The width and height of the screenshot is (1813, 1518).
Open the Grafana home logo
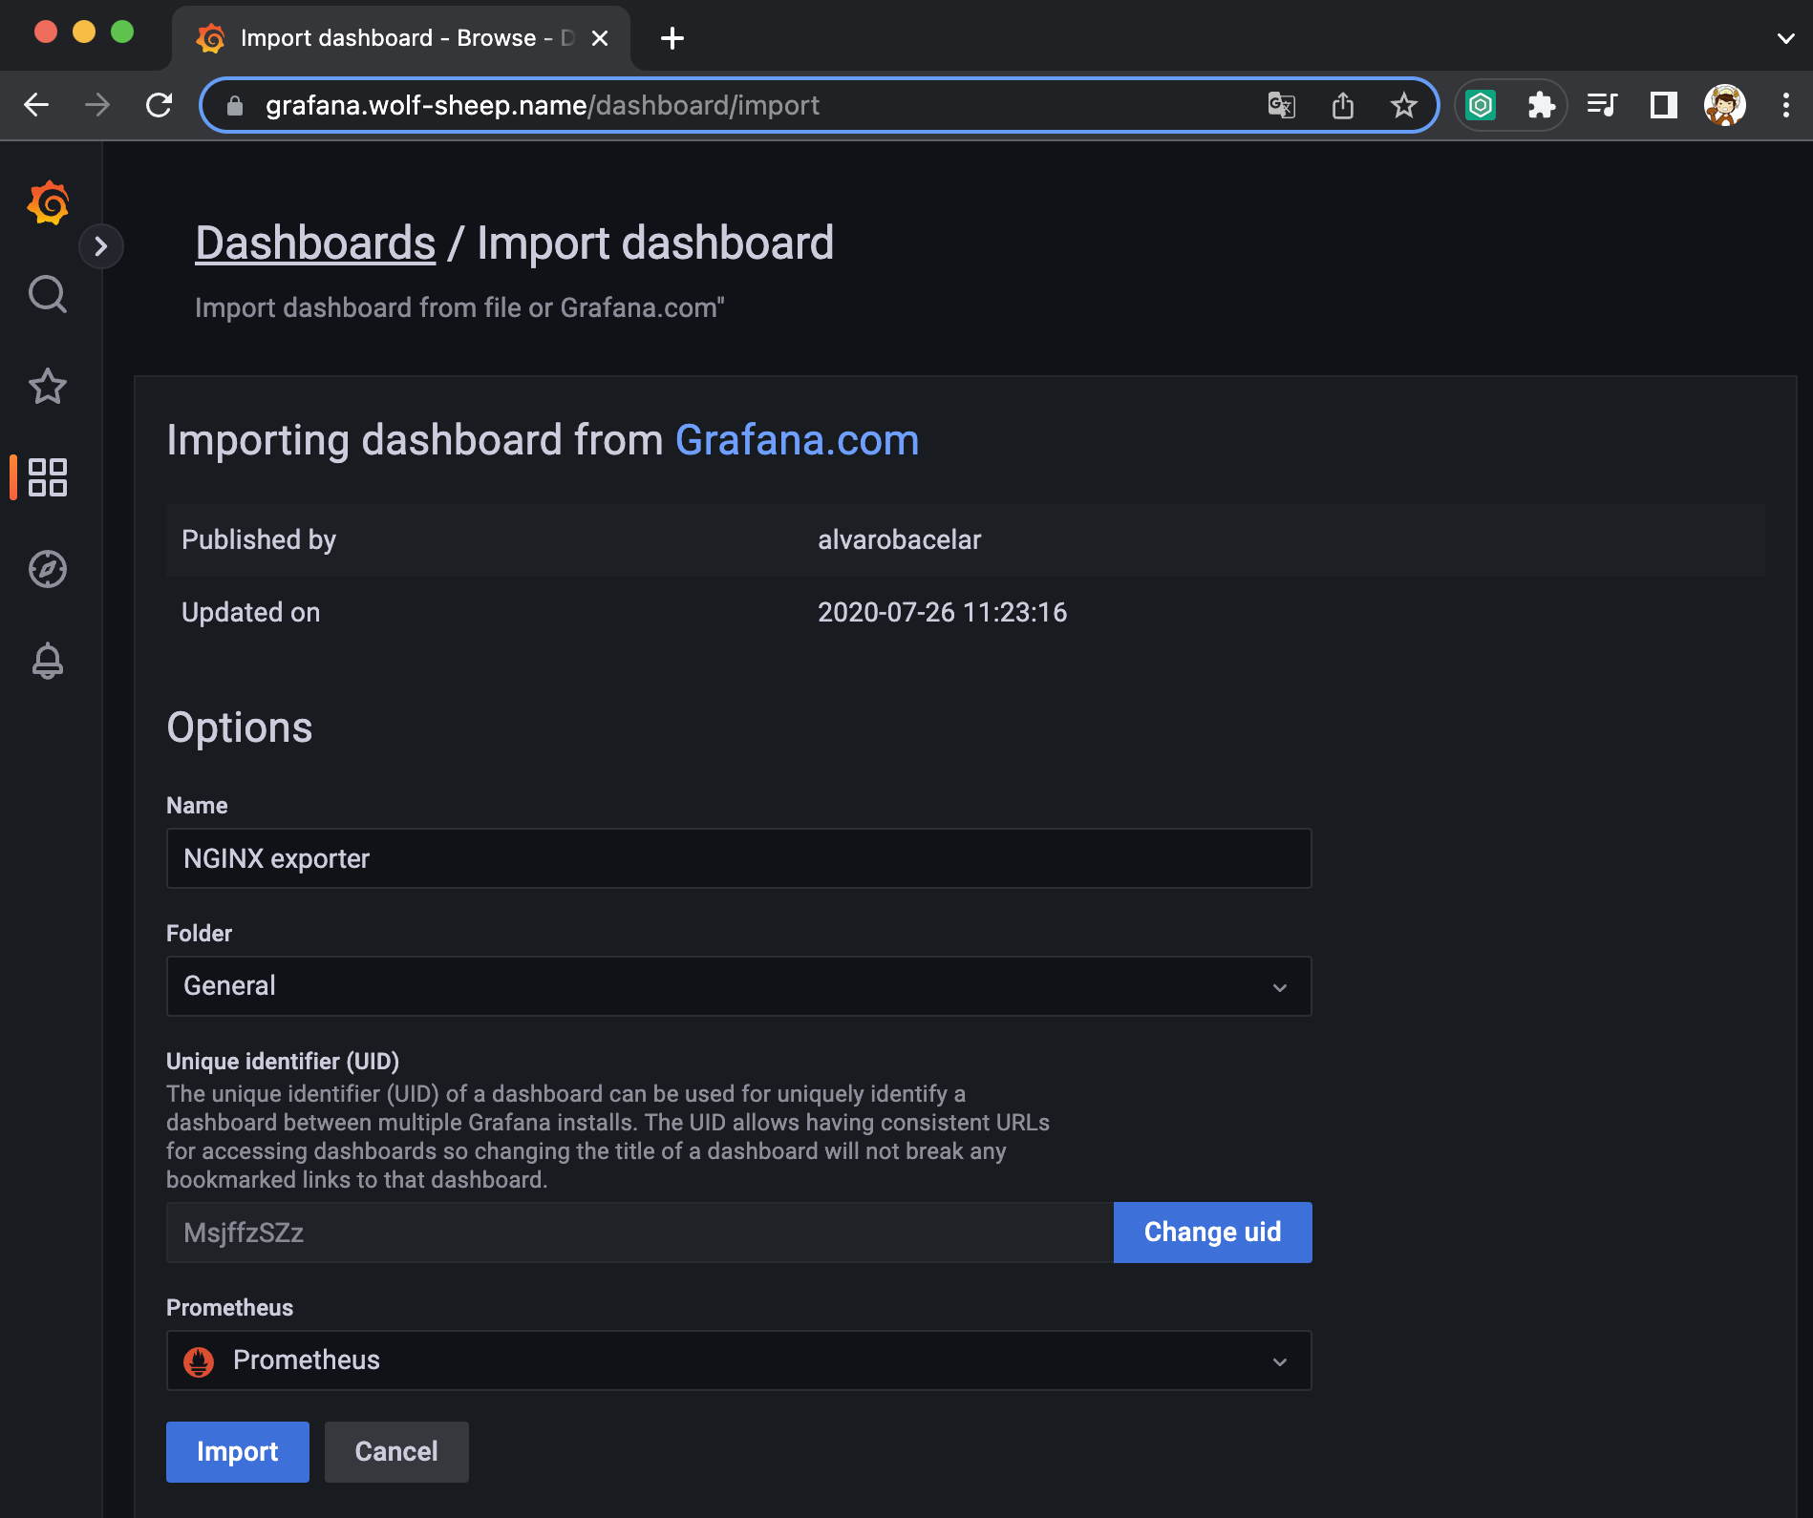click(48, 202)
